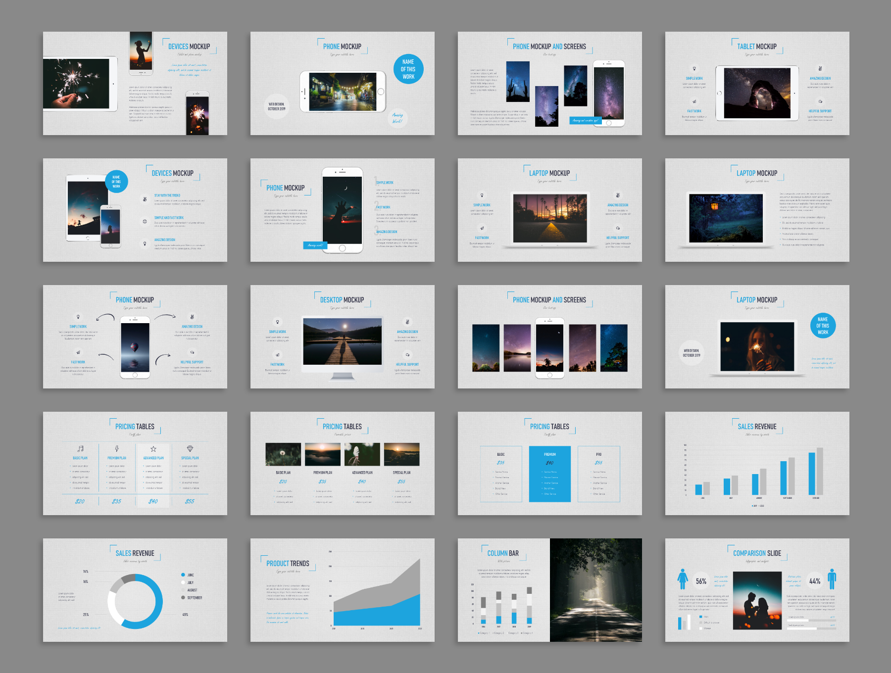Click the white July legend dot
Screen dimensions: 891x673
[x=183, y=582]
